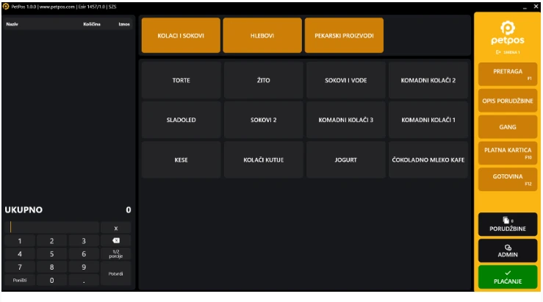Switch to the Hlebovi category tab
Viewport: 543px width, 302px height.
[x=262, y=35]
